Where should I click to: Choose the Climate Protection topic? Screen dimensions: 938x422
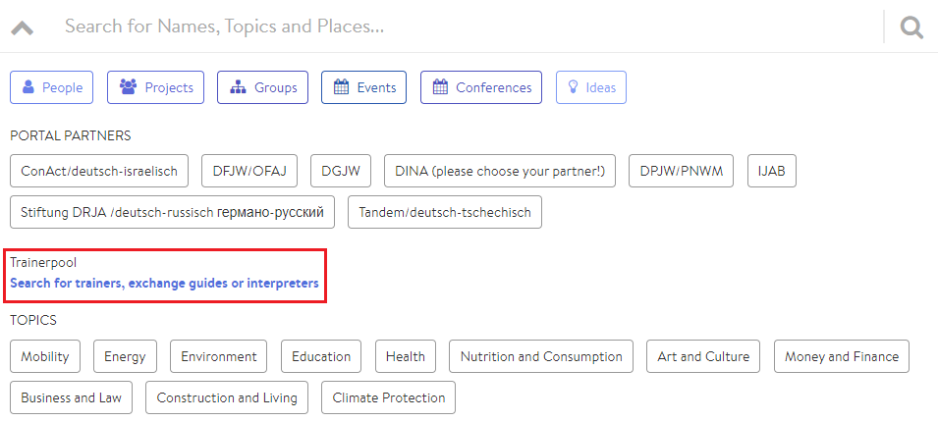click(389, 397)
